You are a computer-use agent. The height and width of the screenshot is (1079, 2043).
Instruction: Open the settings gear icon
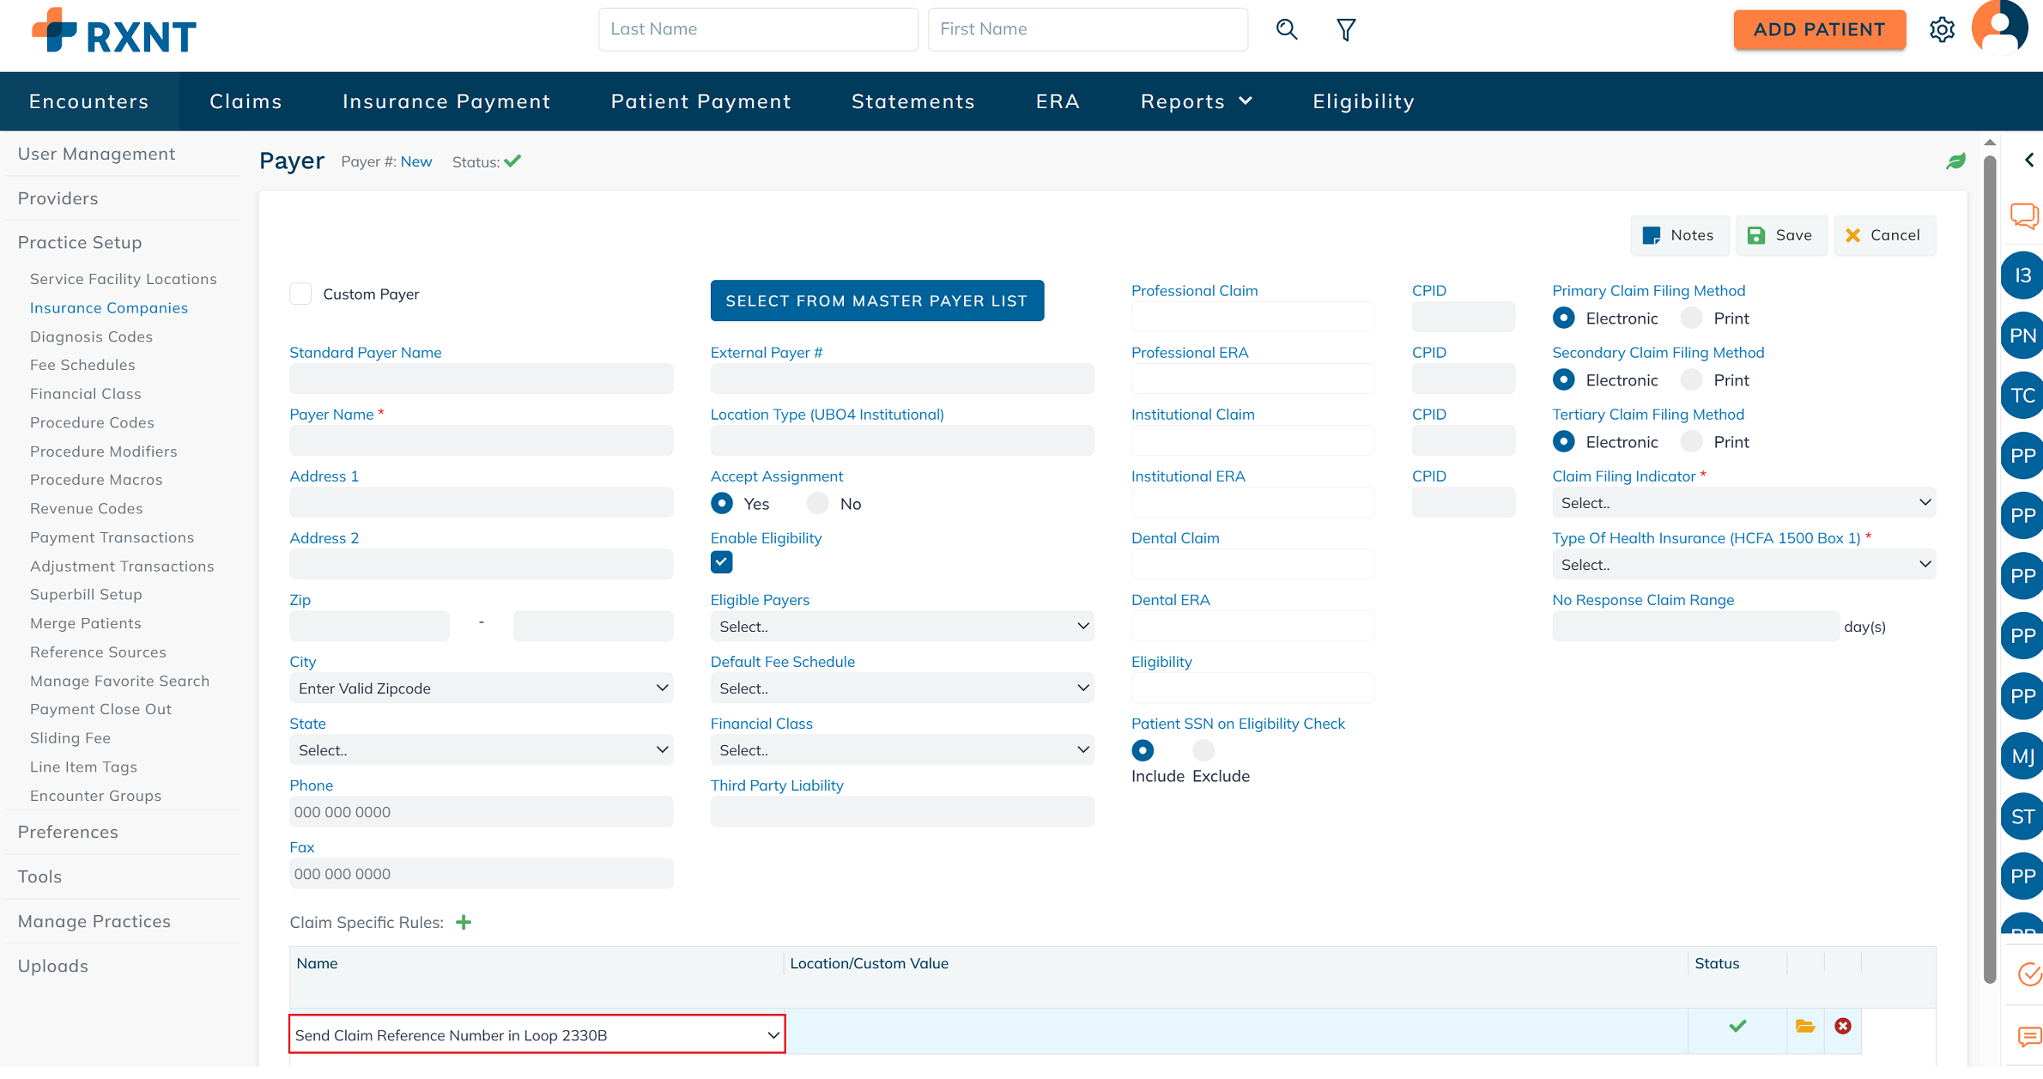click(1942, 29)
